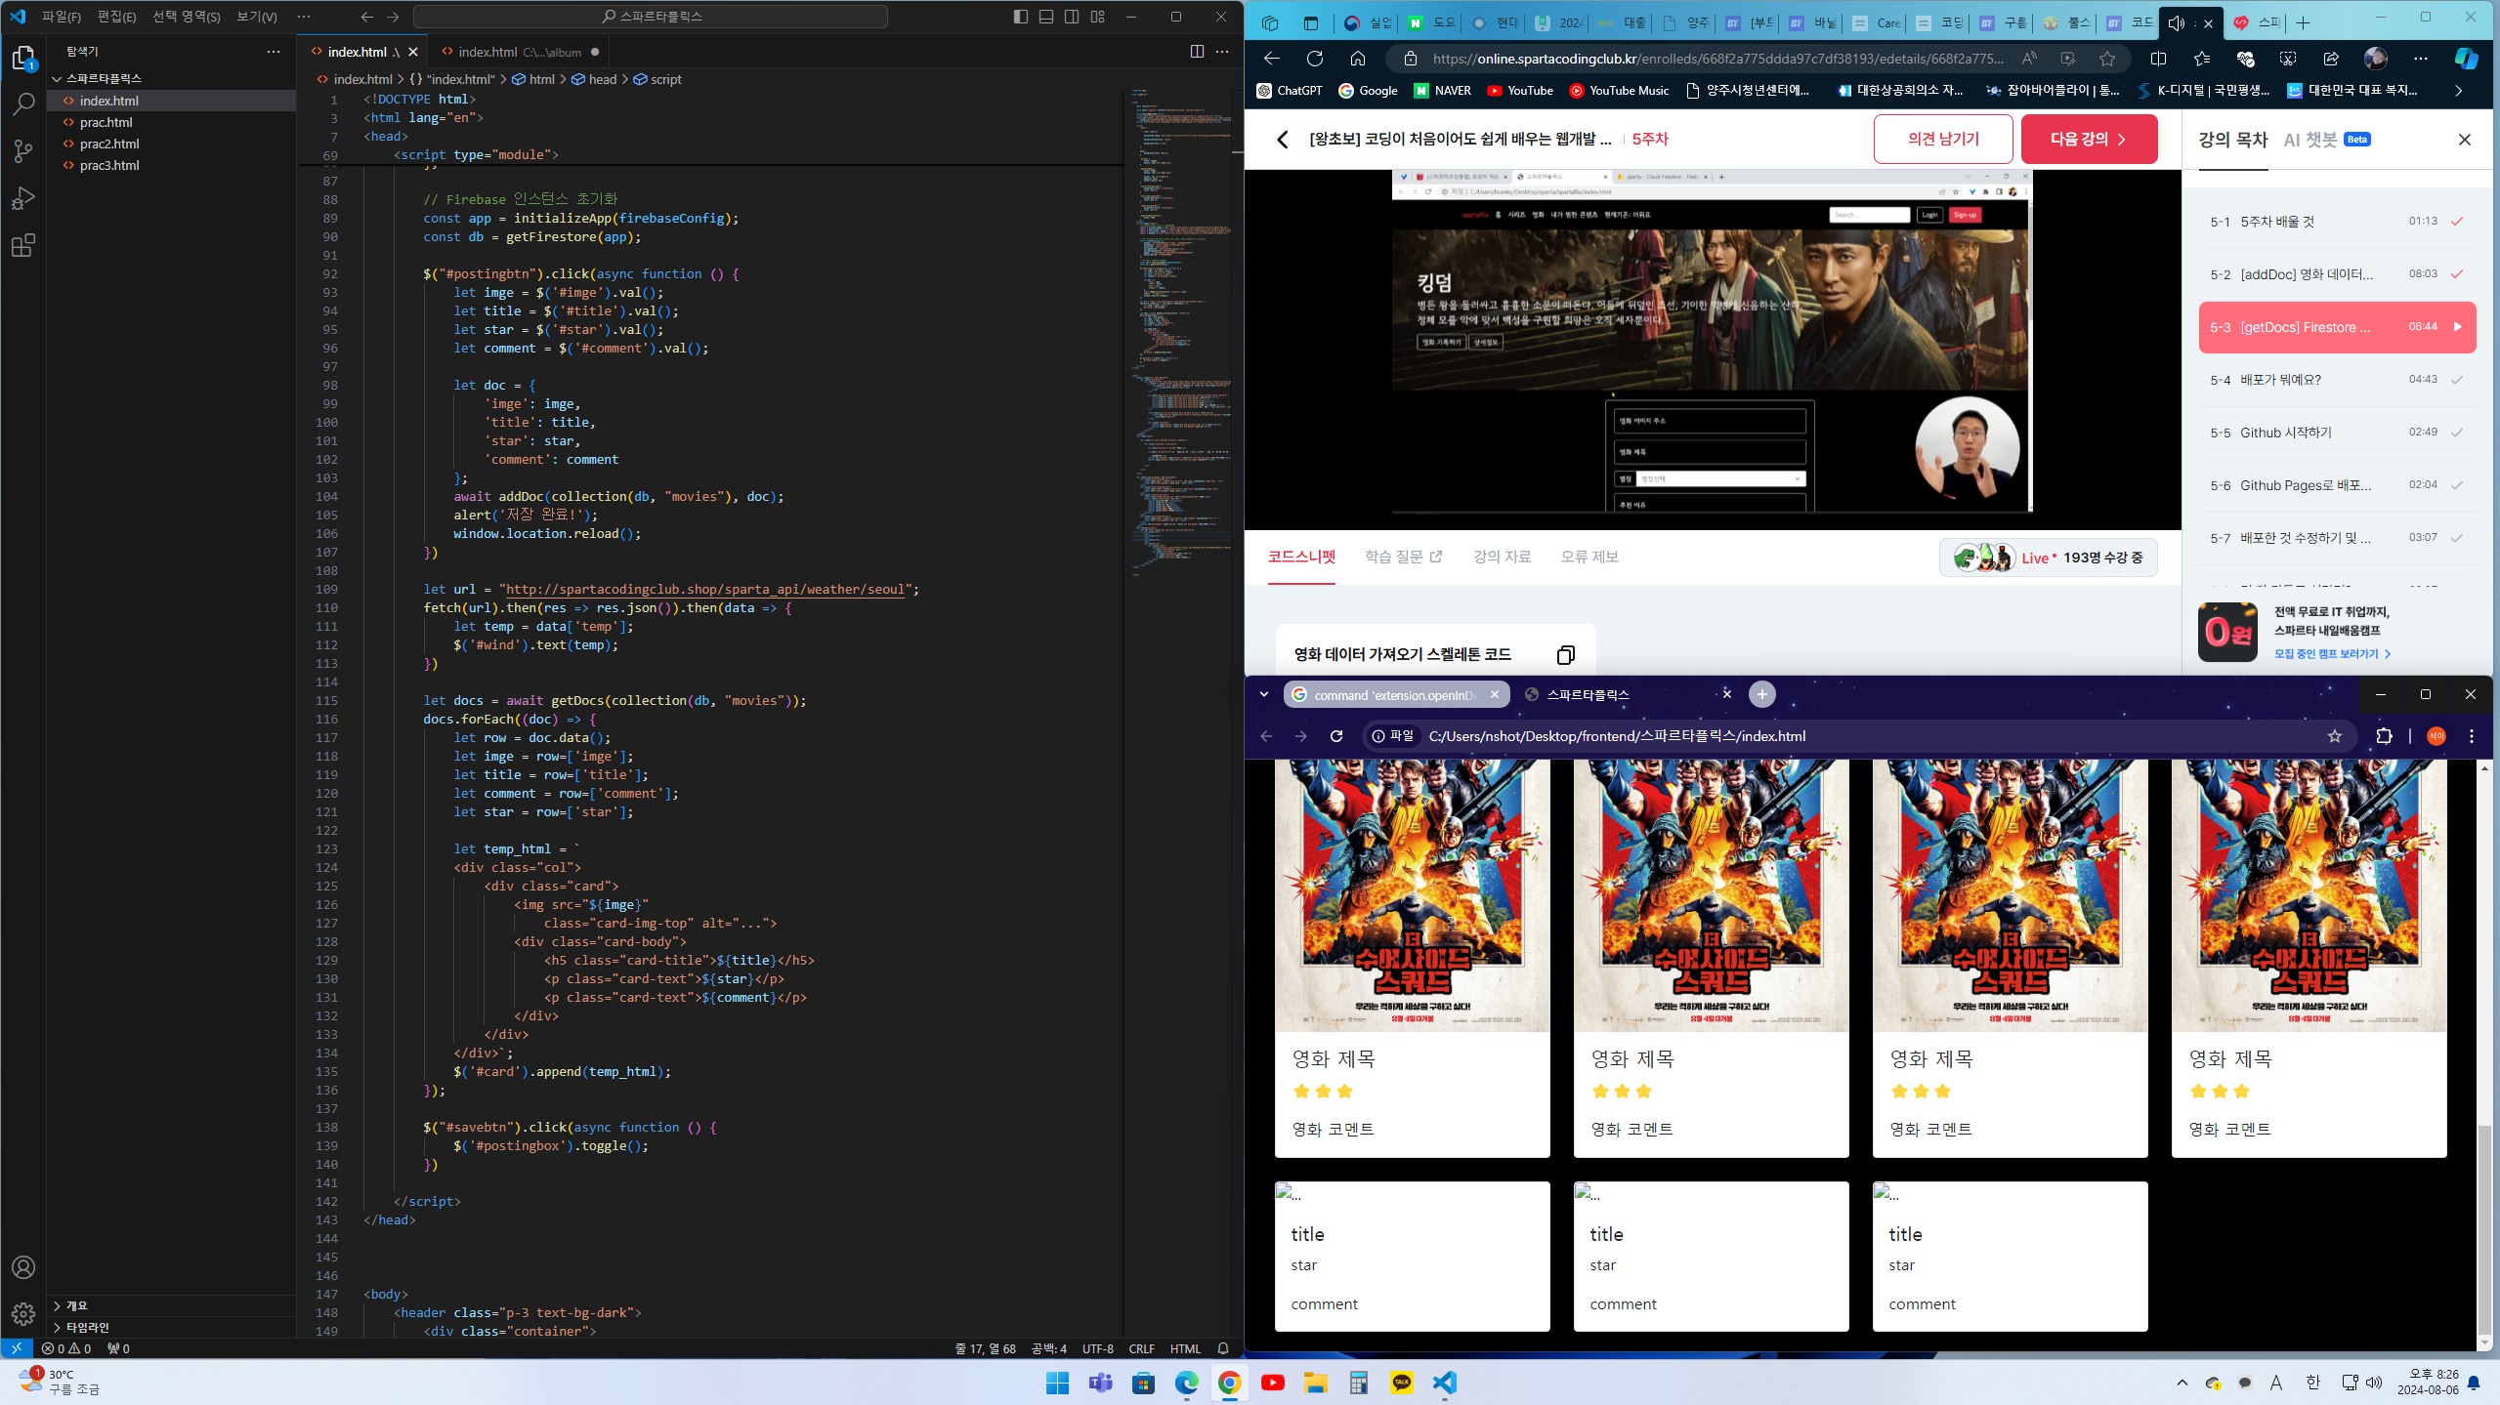Image resolution: width=2500 pixels, height=1405 pixels.
Task: Open Run and Debug view in VS Code
Action: click(23, 198)
